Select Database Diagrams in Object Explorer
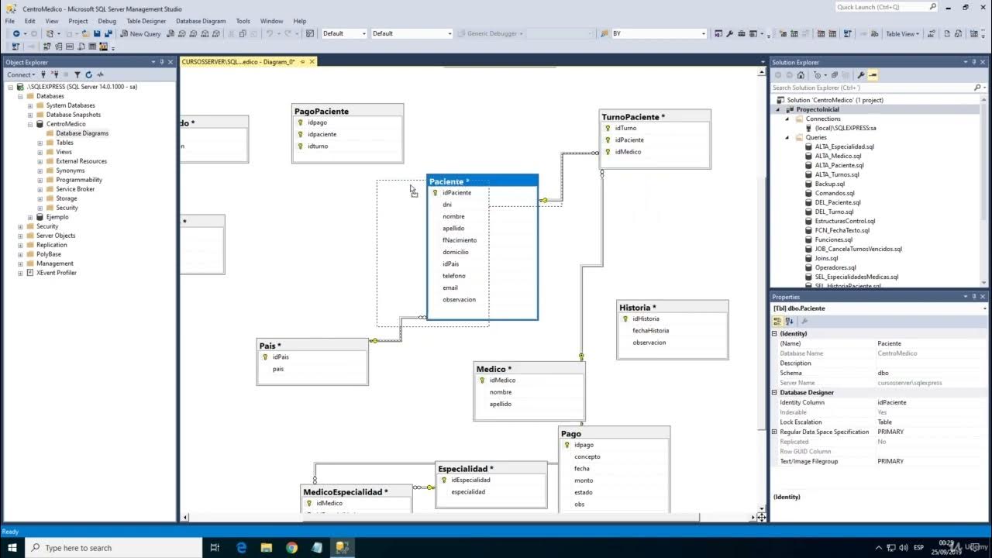The height and width of the screenshot is (558, 992). [x=82, y=133]
